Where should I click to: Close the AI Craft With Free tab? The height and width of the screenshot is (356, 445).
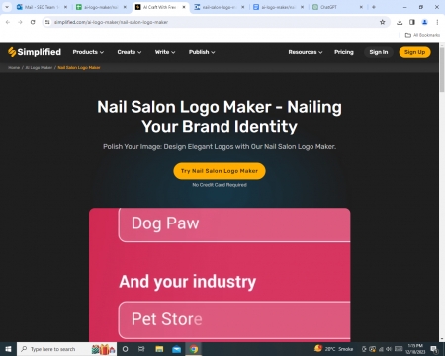coord(184,7)
